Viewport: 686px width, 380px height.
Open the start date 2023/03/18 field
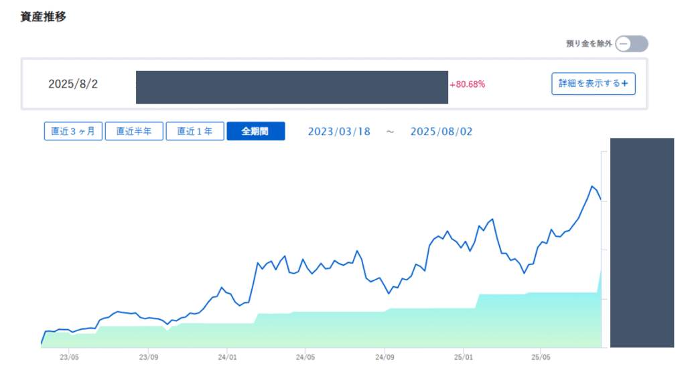[339, 132]
